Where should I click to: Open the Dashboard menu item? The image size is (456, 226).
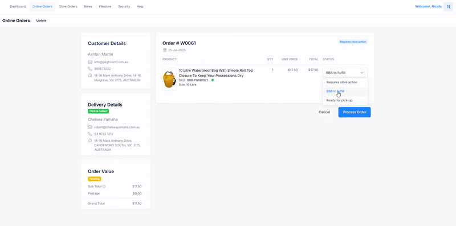(x=18, y=6)
